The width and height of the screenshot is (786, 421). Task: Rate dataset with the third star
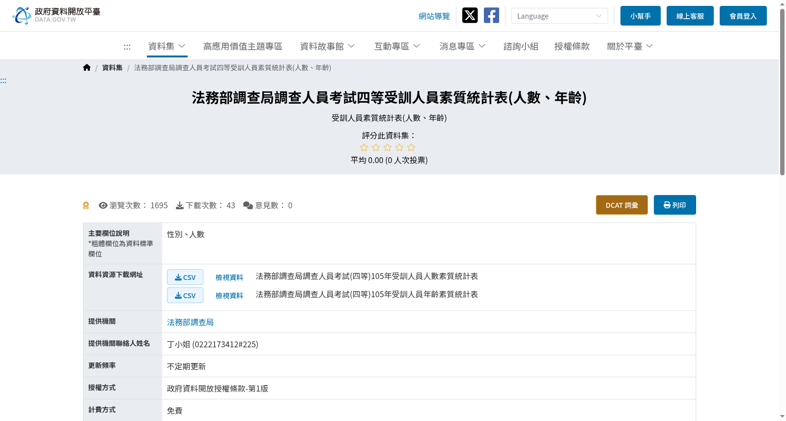pos(388,147)
